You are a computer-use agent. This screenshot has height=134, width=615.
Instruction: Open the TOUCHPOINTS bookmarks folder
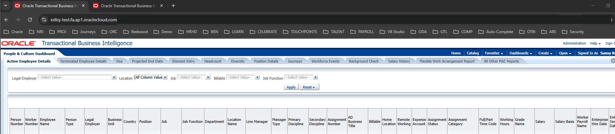pyautogui.click(x=300, y=32)
